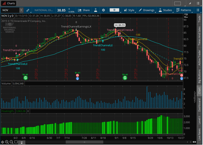Click the Hi: 86.55 price bubble

coord(120,25)
